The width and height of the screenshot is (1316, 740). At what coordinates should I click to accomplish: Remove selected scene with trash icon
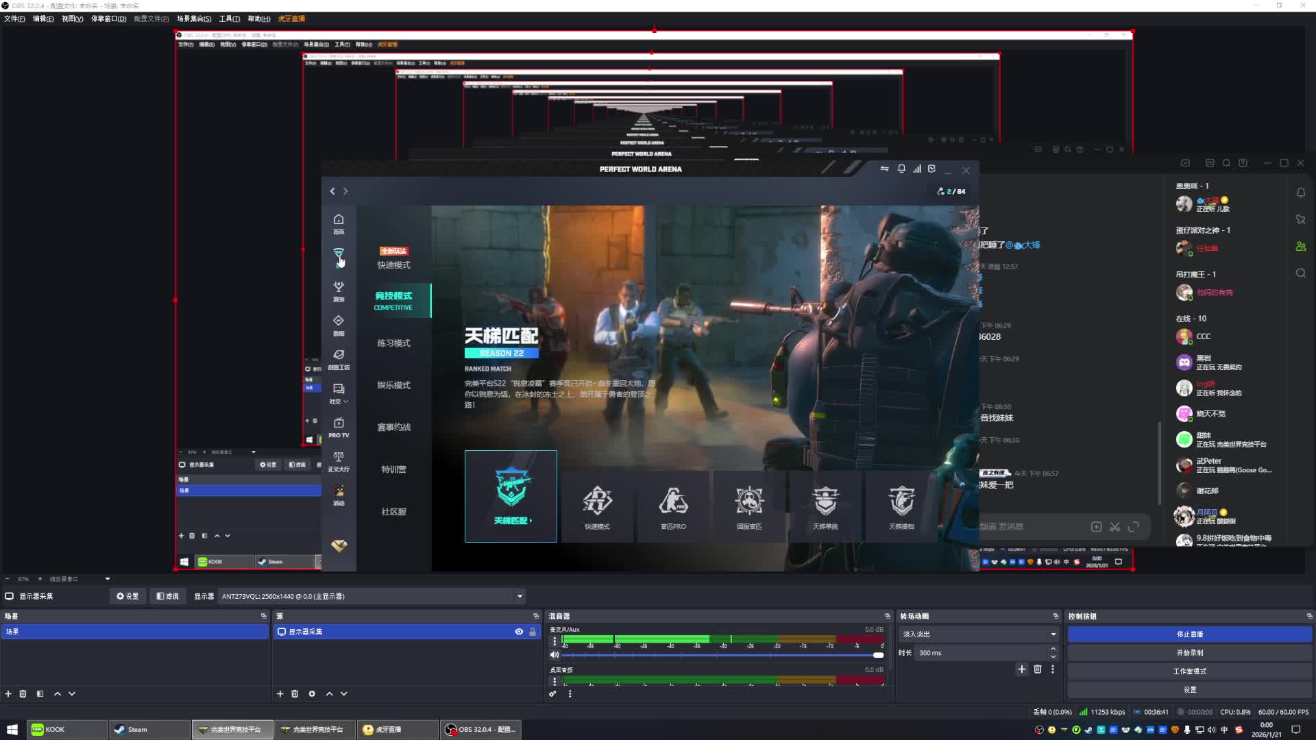(23, 693)
